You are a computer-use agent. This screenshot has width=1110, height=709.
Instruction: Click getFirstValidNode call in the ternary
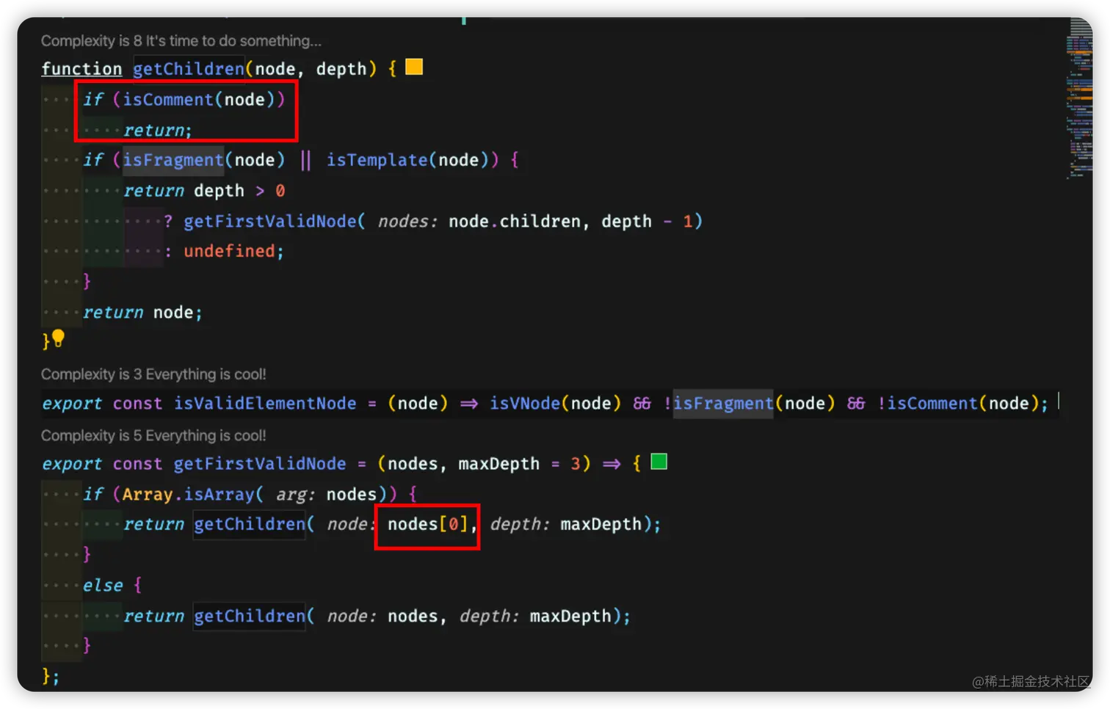pos(269,221)
